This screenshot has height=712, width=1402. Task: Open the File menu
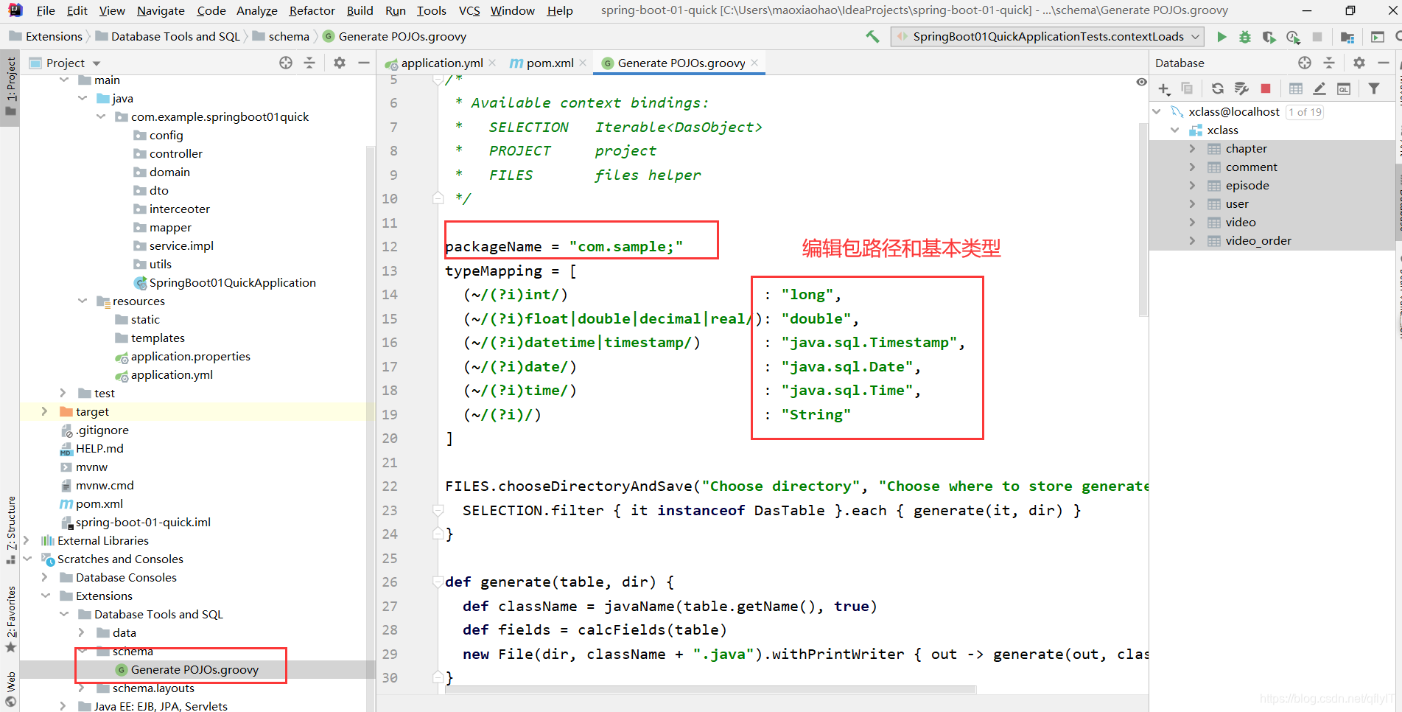pyautogui.click(x=46, y=10)
